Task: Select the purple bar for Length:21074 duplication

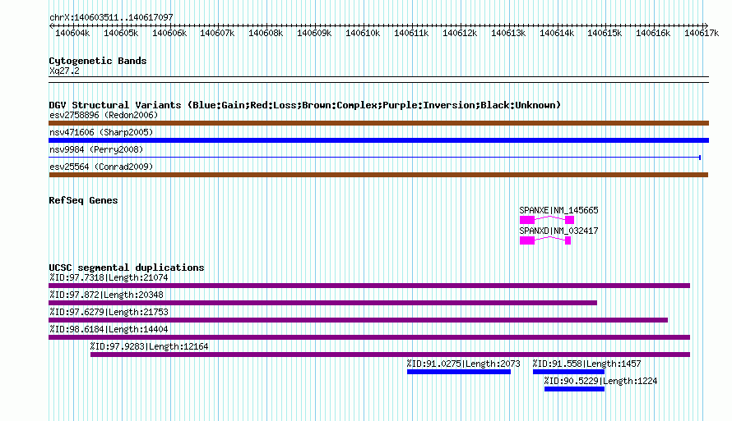Action: point(369,286)
